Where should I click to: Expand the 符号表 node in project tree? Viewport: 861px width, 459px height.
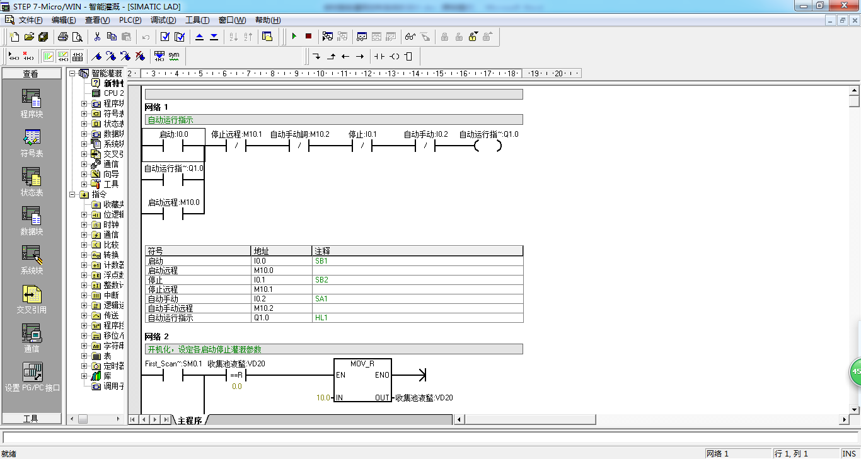click(84, 113)
